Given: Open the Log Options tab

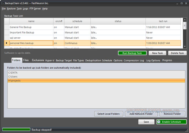Looking at the screenshot, I should [x=153, y=60].
